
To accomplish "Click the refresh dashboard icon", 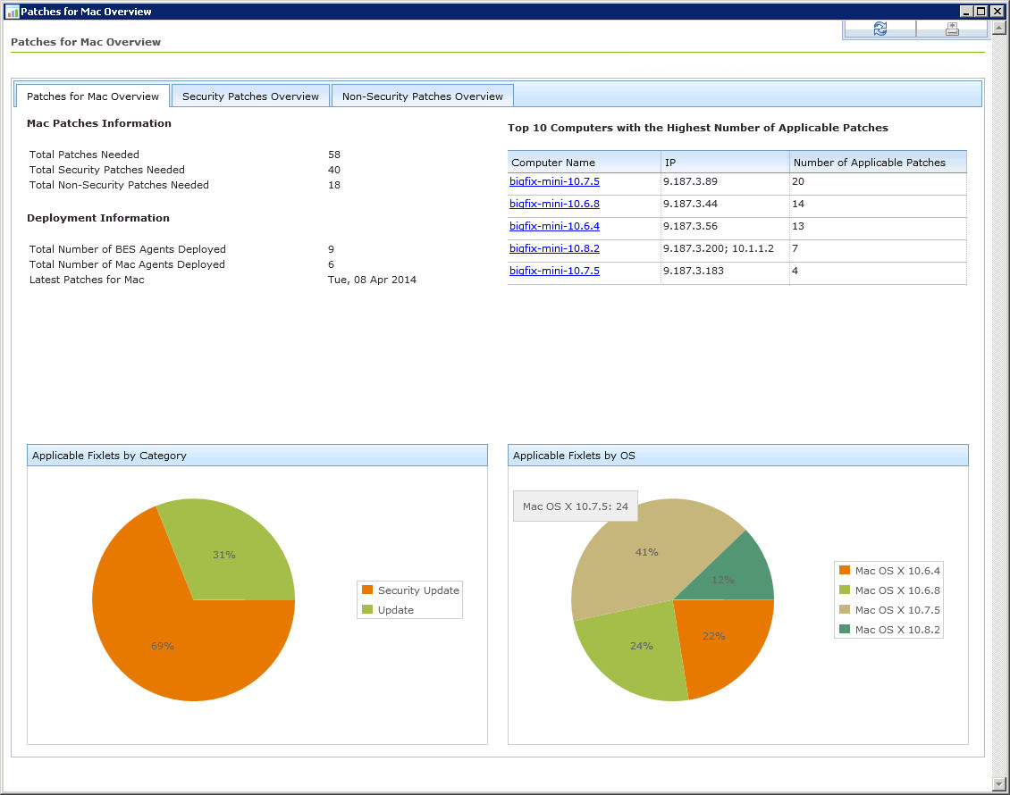I will point(880,29).
